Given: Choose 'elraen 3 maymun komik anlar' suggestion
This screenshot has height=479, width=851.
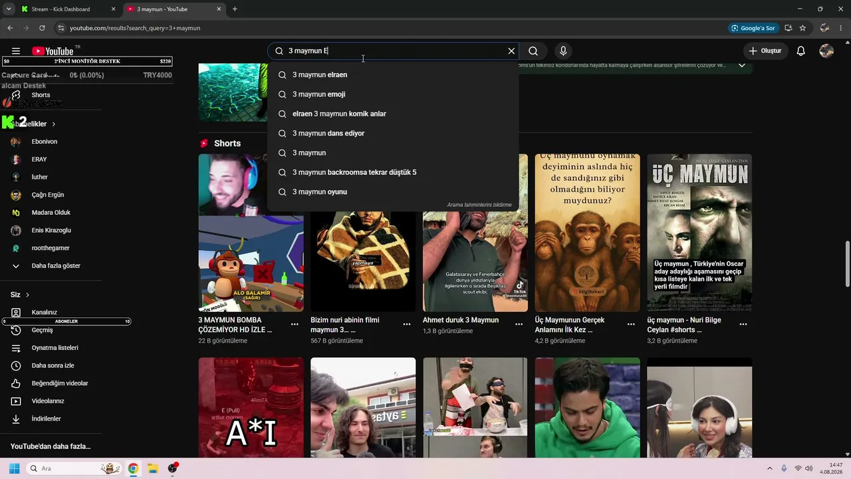Looking at the screenshot, I should (393, 114).
